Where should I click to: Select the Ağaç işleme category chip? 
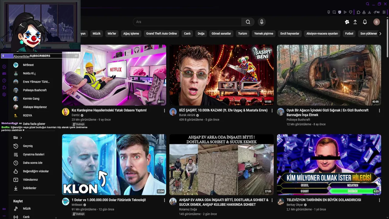click(131, 33)
